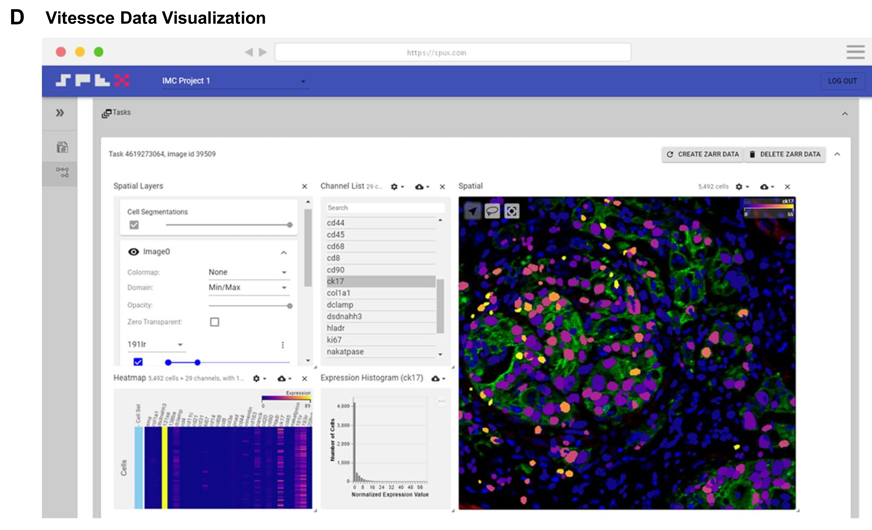Enable Zero Transparent checkbox

pyautogui.click(x=215, y=322)
